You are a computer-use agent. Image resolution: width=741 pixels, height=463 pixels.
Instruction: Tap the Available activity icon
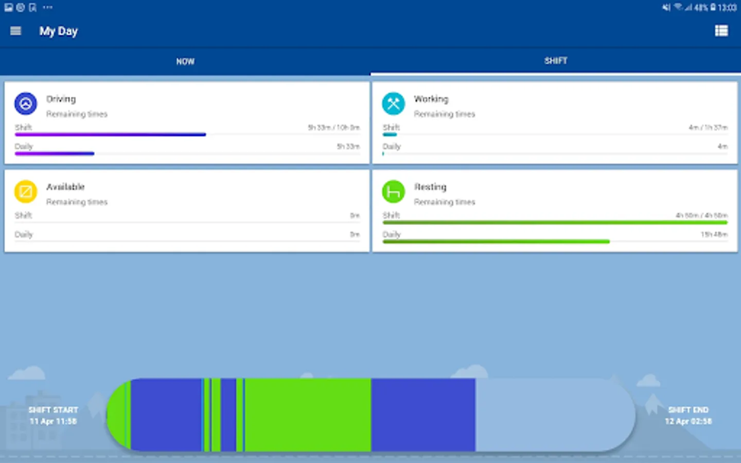[x=25, y=191]
